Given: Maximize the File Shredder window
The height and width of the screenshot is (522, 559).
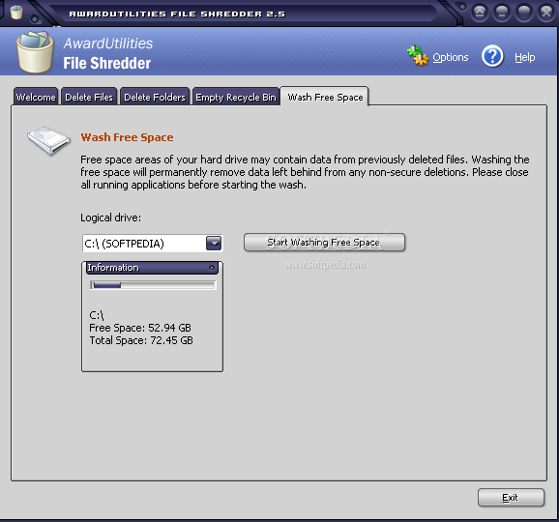Looking at the screenshot, I should pyautogui.click(x=524, y=13).
